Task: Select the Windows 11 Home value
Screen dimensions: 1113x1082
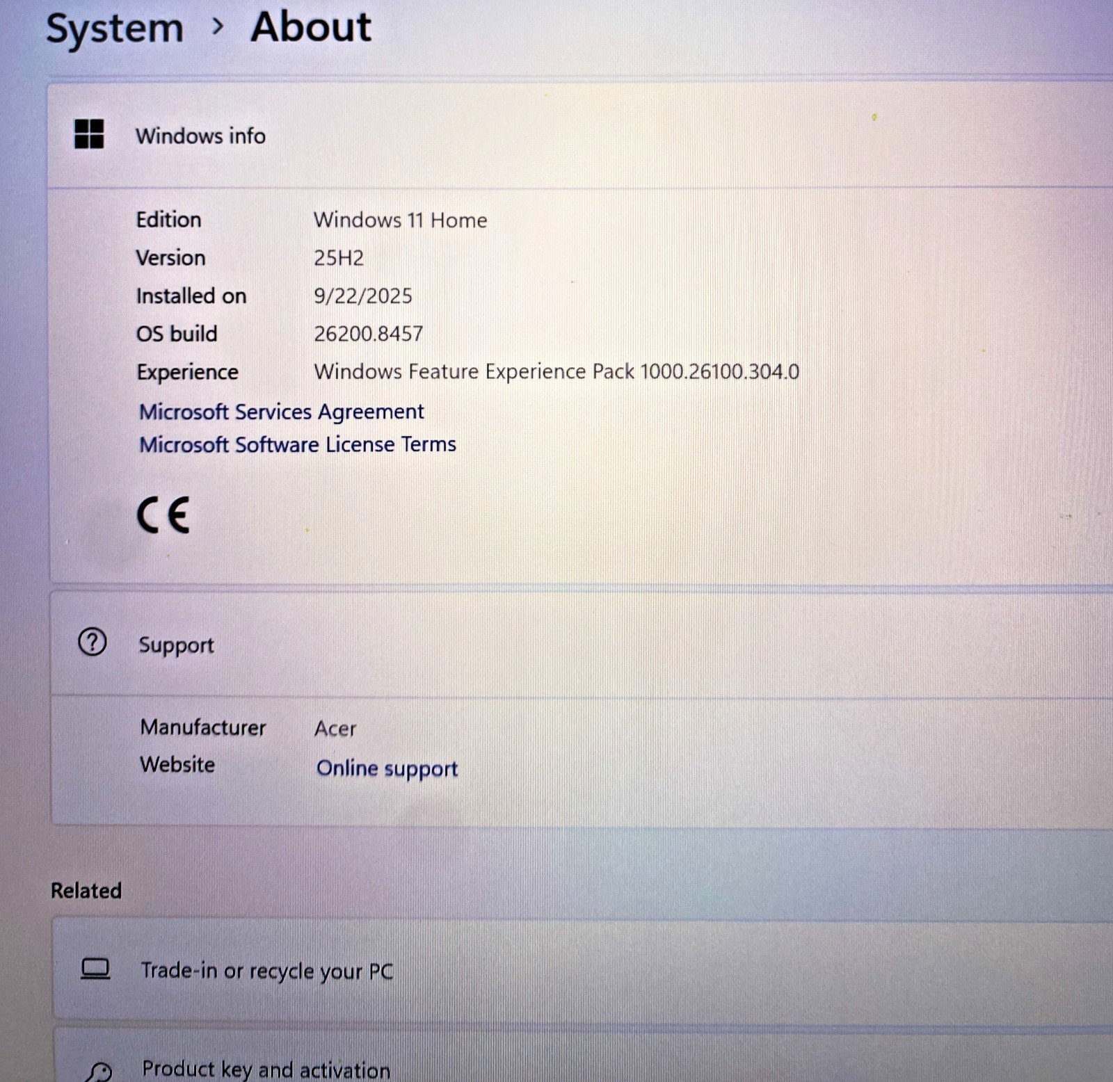Action: point(400,220)
